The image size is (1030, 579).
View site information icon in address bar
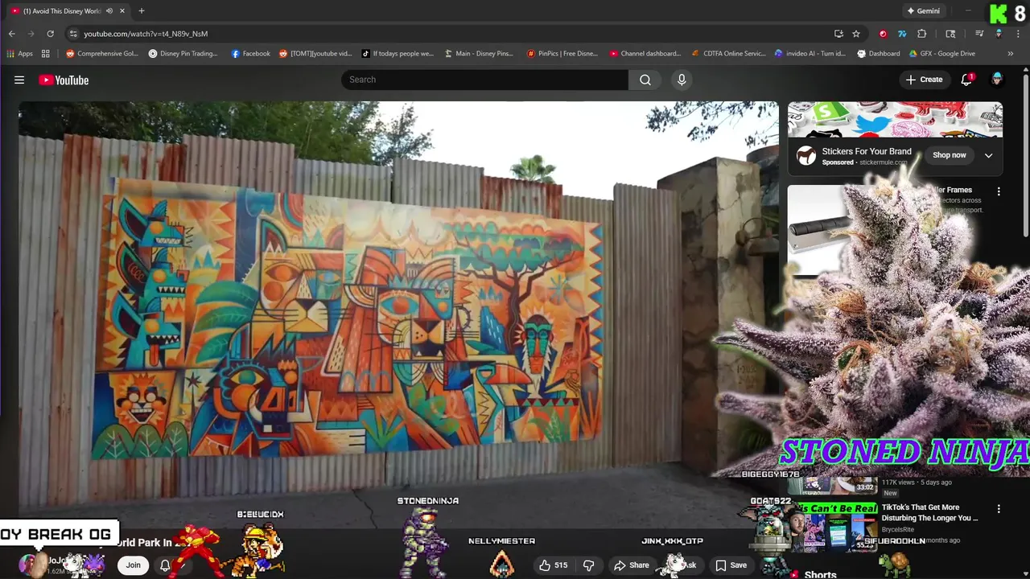click(x=73, y=34)
